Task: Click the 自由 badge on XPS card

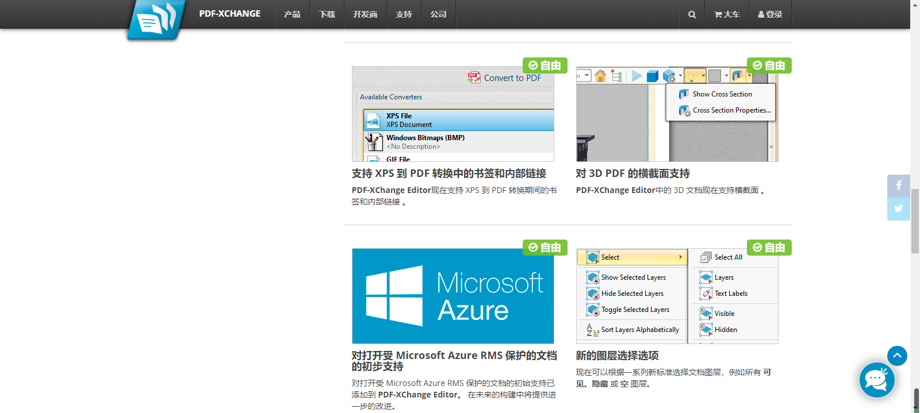Action: pyautogui.click(x=545, y=65)
